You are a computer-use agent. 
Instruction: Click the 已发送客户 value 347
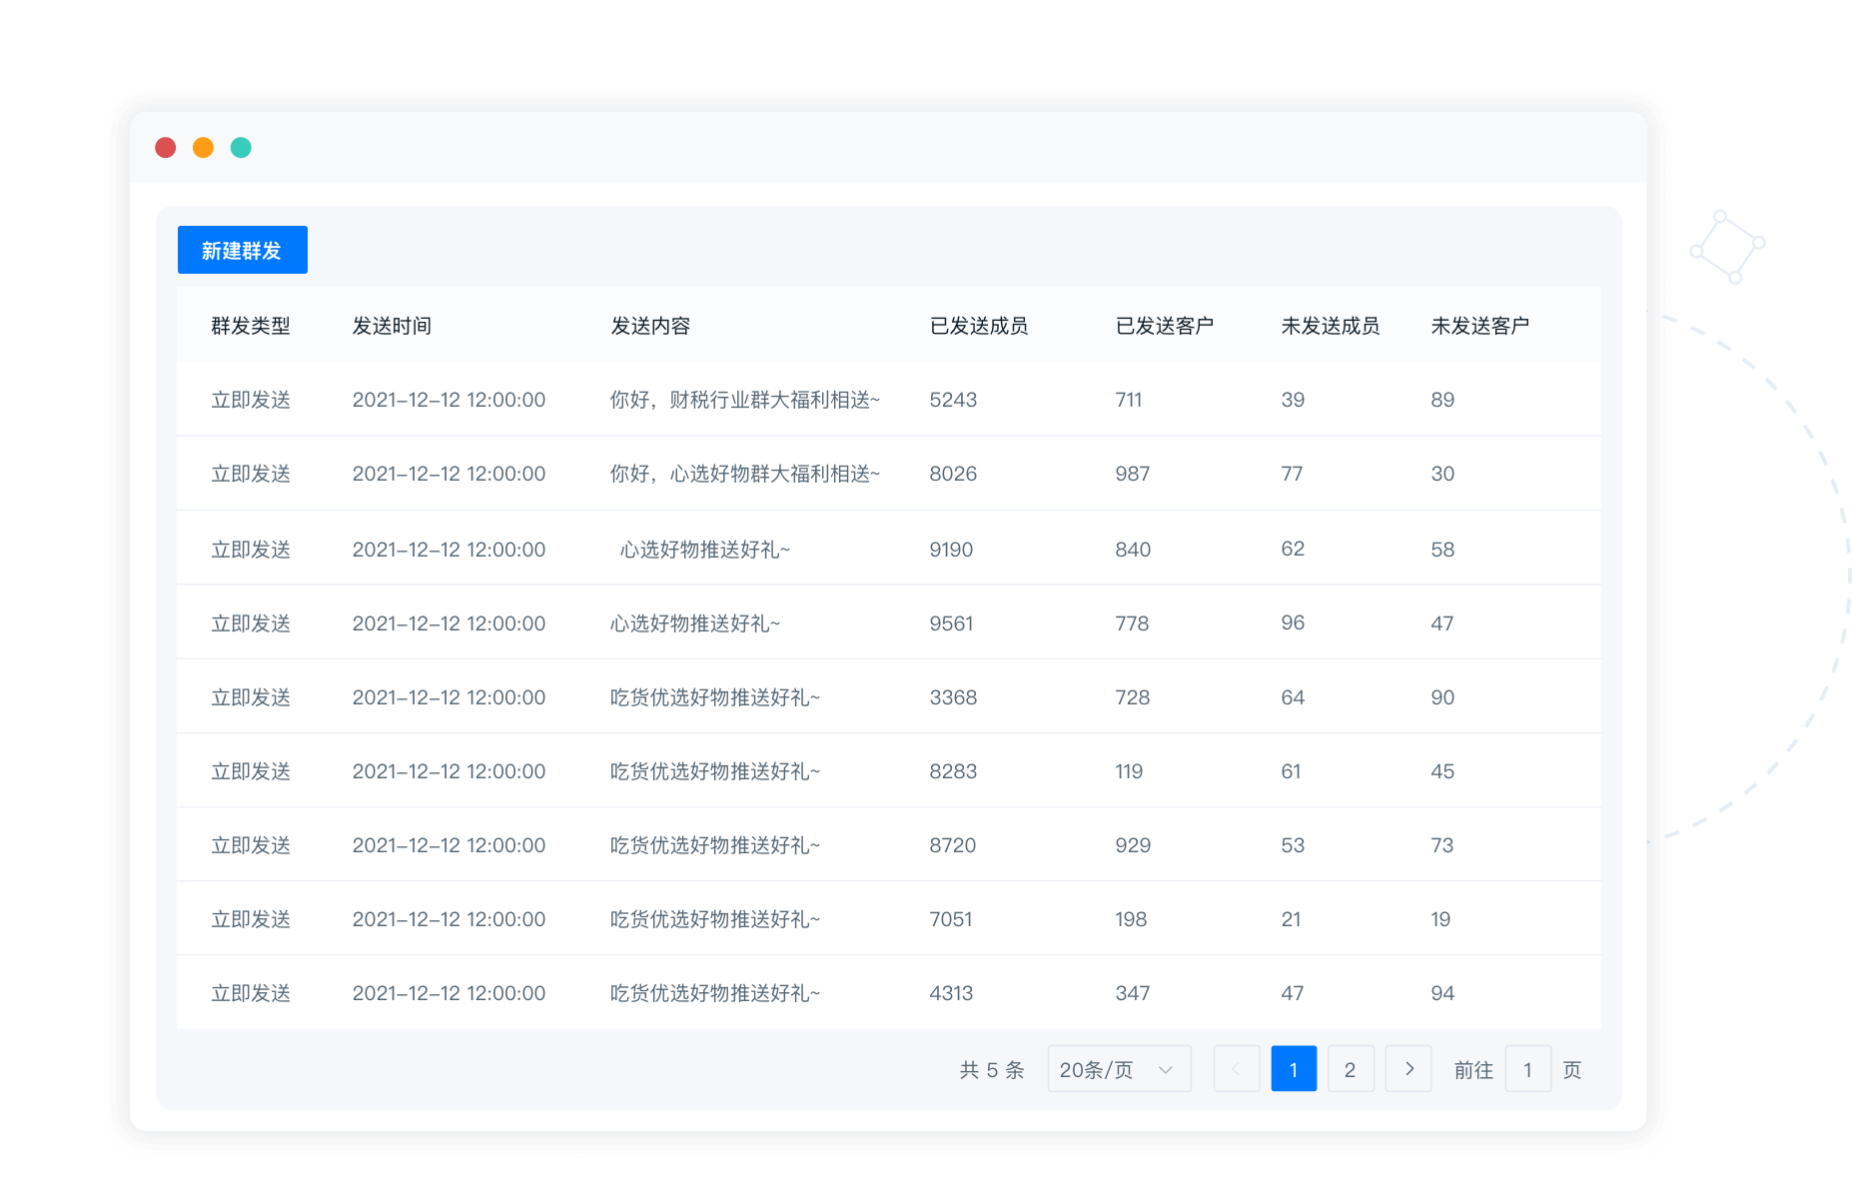(1133, 993)
